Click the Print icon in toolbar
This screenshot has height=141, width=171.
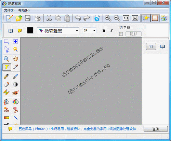pos(38,18)
